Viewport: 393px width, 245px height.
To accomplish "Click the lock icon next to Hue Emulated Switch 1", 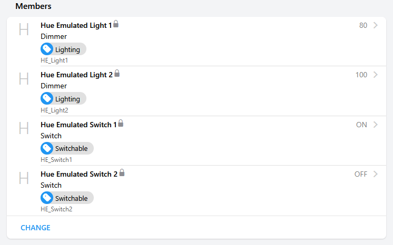I will click(x=121, y=124).
